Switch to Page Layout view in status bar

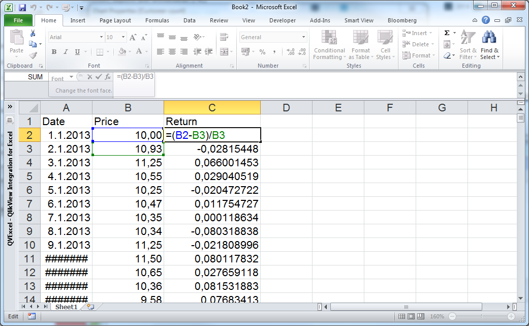pos(412,316)
